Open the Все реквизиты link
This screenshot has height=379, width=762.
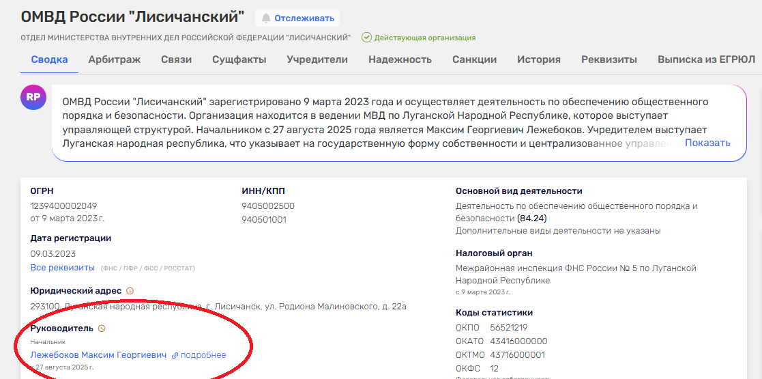click(x=62, y=267)
